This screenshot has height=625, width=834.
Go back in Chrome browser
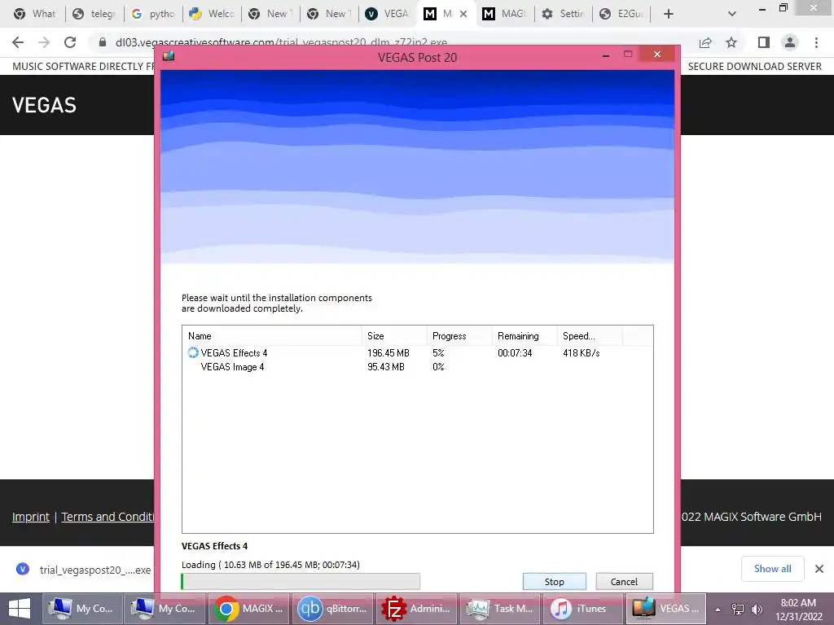(x=18, y=42)
